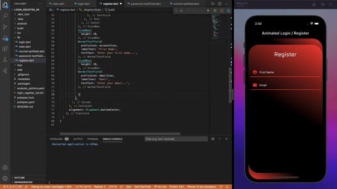Close the bottom panel
This screenshot has width=337, height=189.
coord(226,139)
